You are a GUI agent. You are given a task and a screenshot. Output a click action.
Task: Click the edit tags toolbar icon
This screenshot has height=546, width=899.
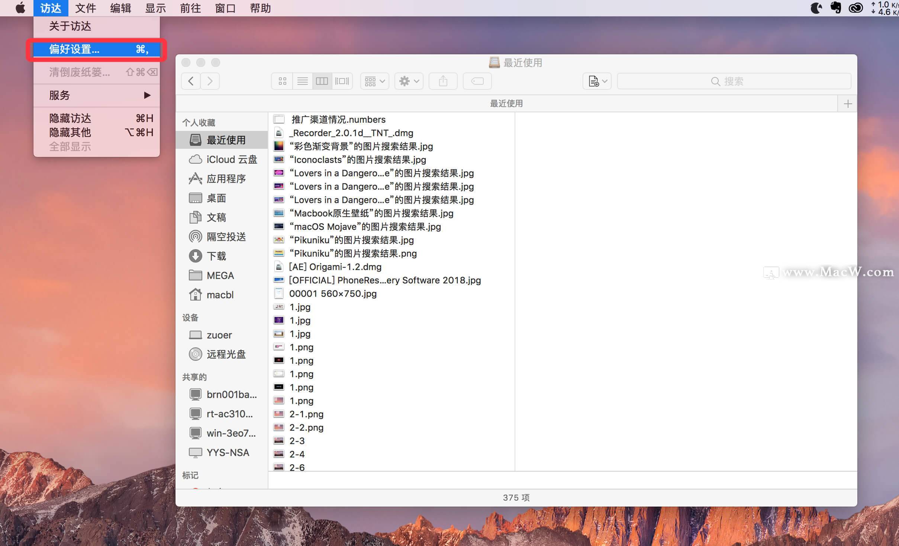point(477,81)
